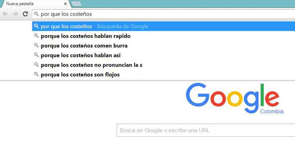Pick suggestion 'porque los costeños son flojos'
This screenshot has width=295, height=153.
tap(163, 75)
